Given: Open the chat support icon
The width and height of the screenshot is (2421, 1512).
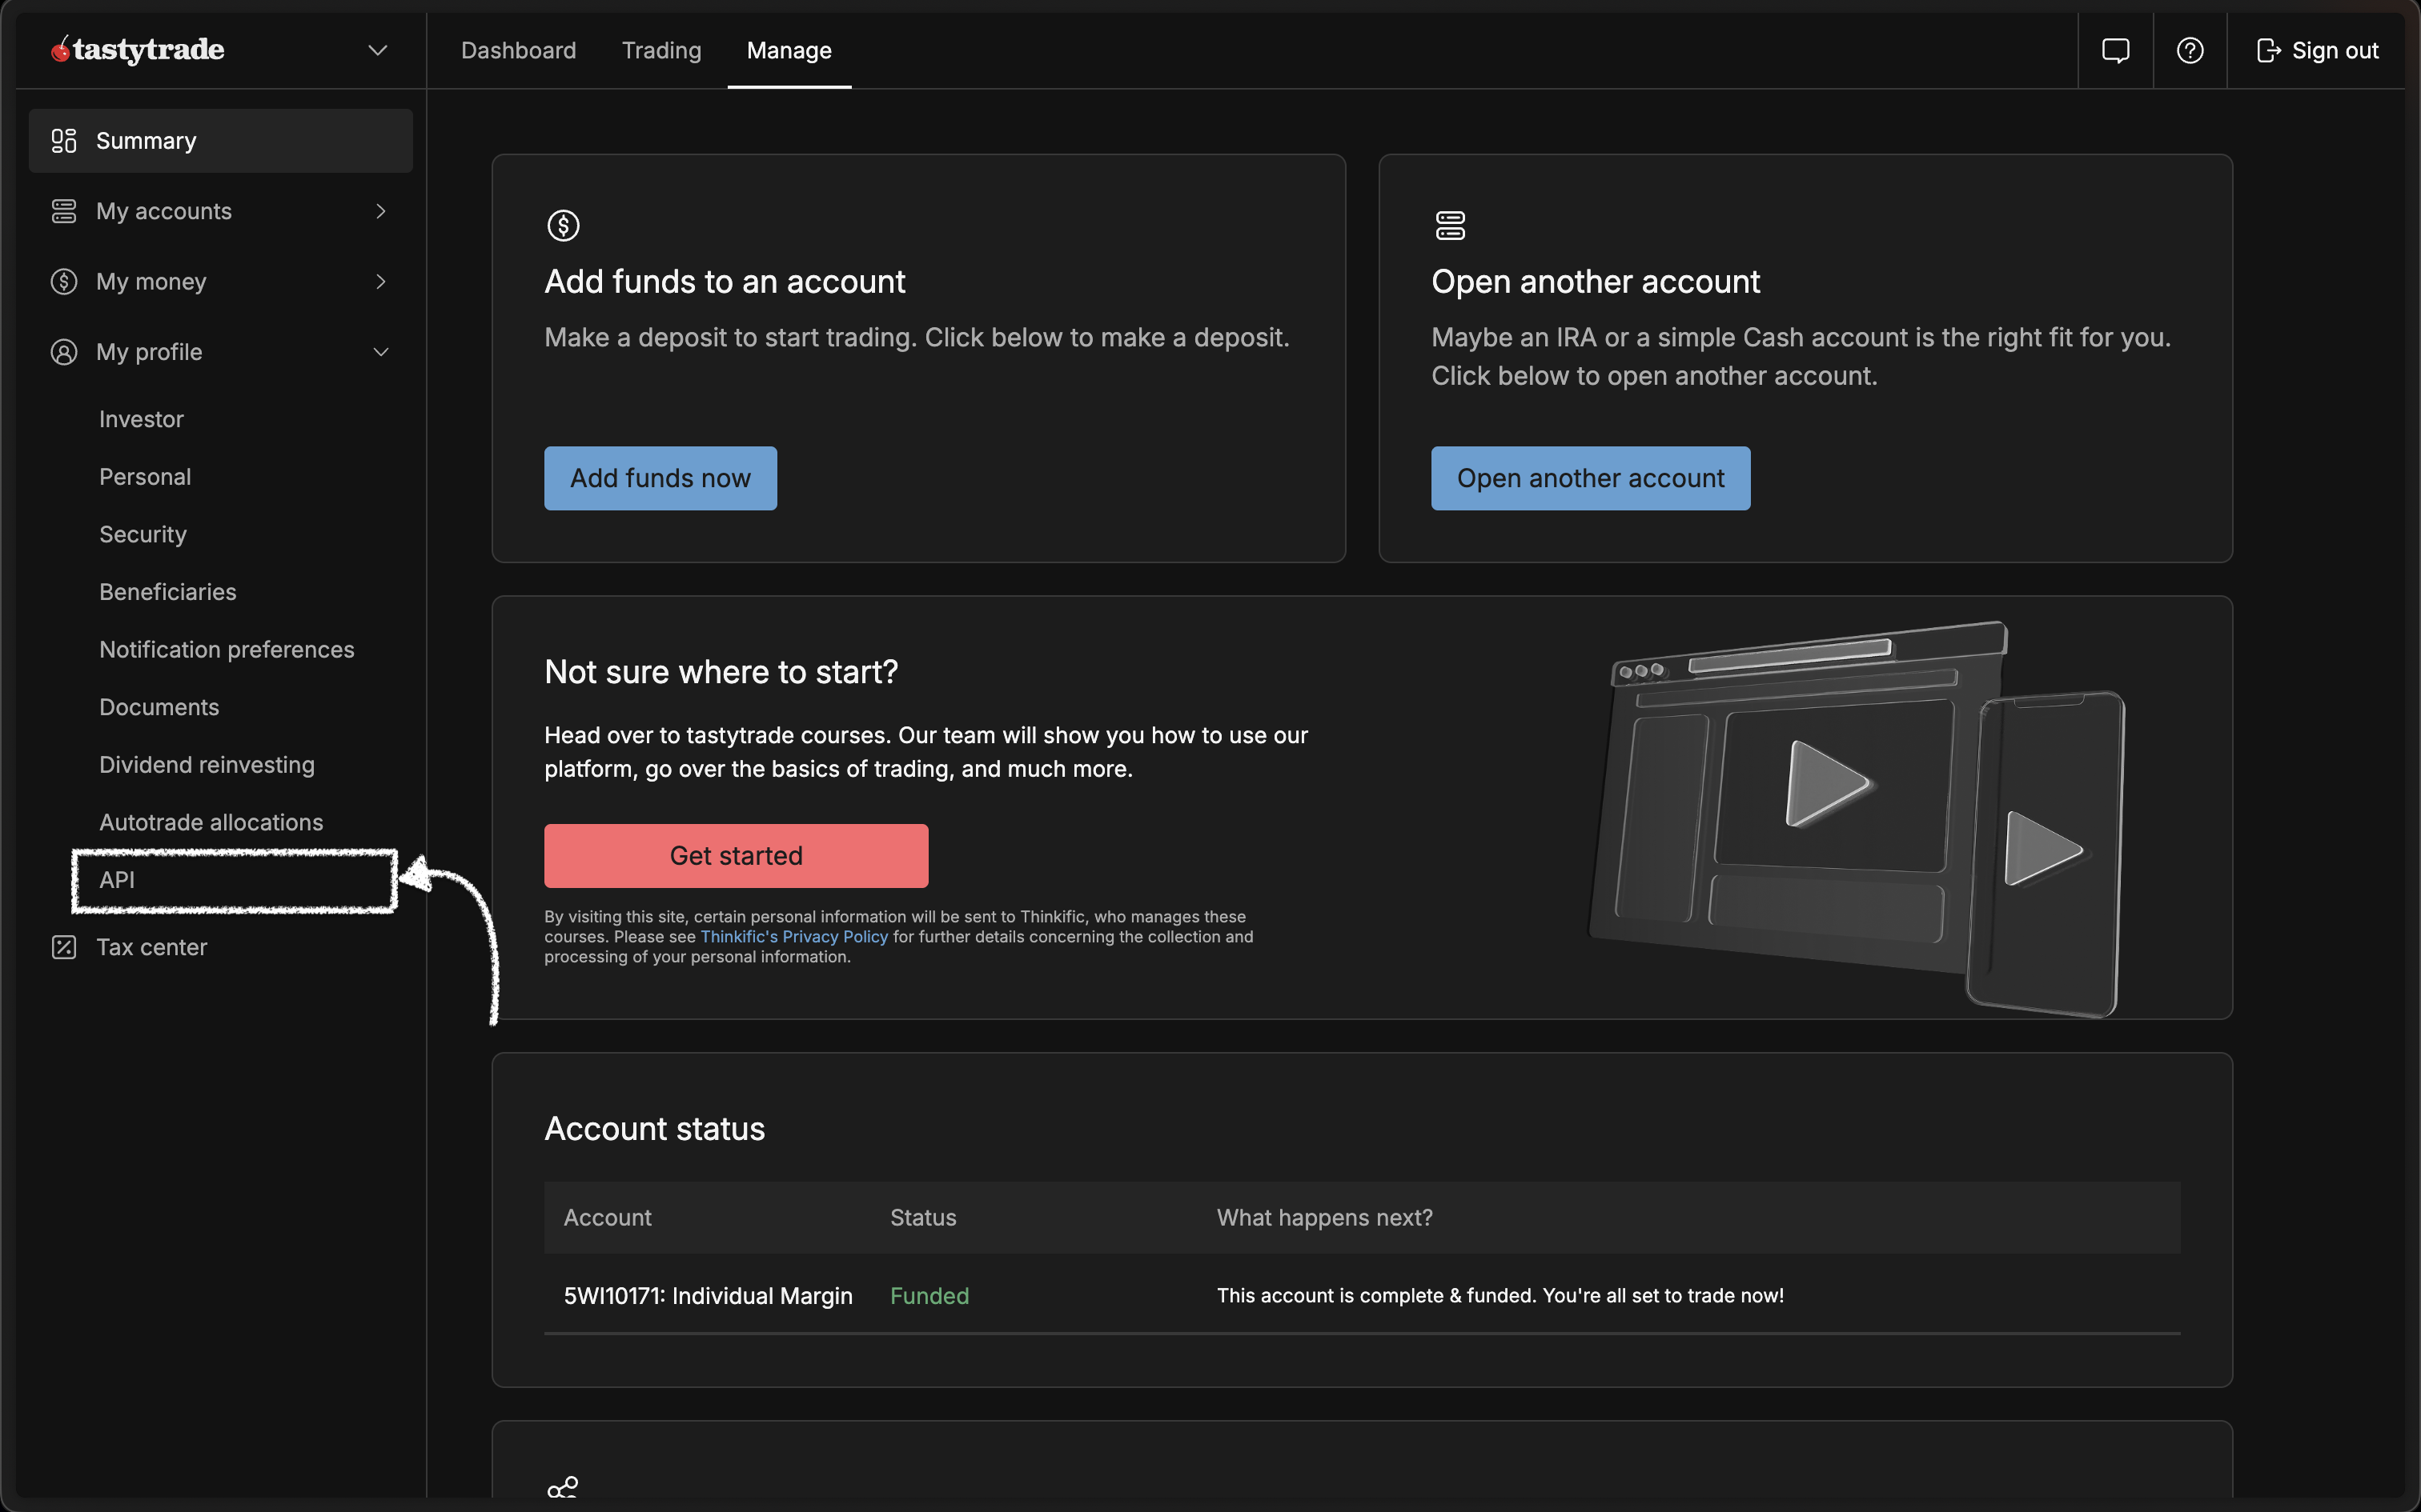Looking at the screenshot, I should [2117, 50].
